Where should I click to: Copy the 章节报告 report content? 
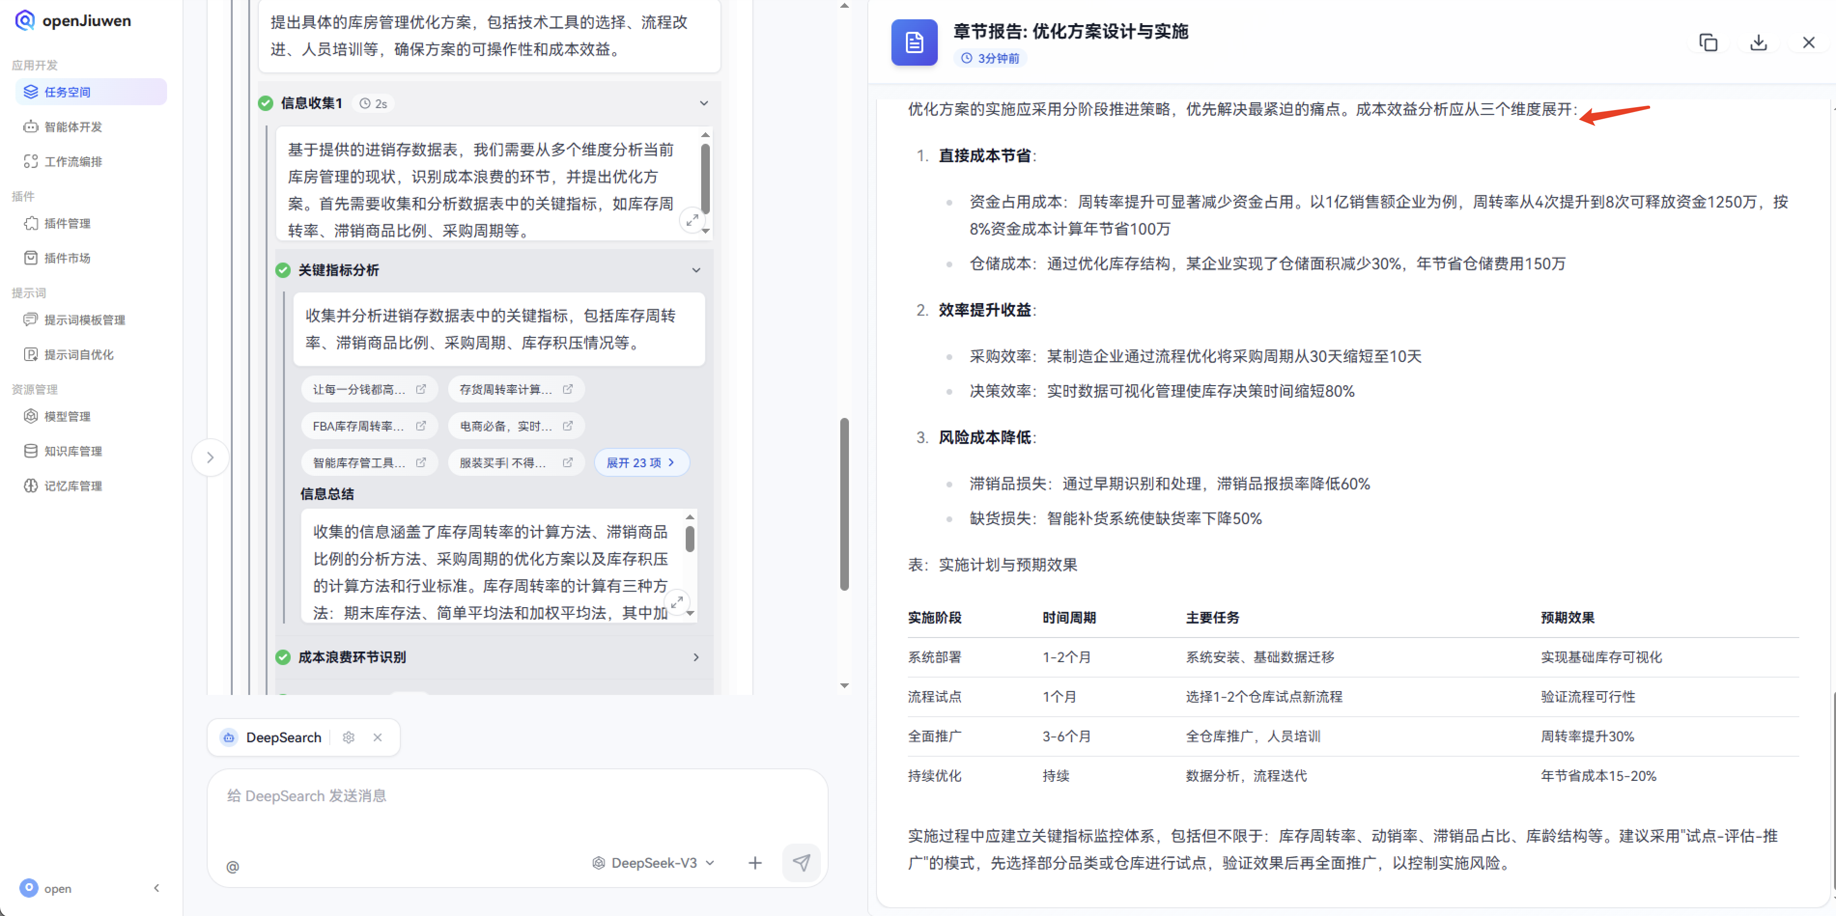(x=1709, y=43)
